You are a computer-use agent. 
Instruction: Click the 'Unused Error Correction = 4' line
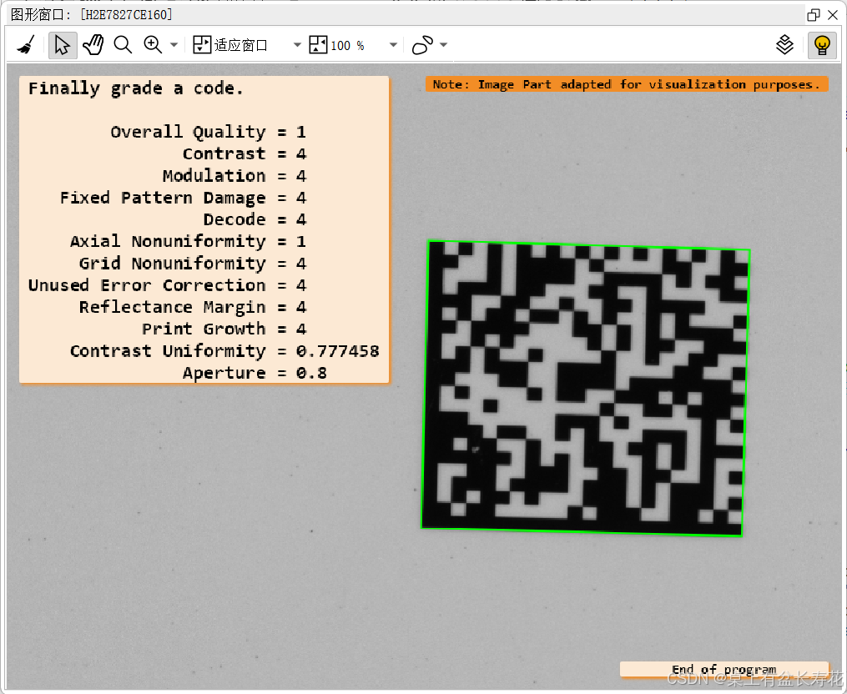(x=168, y=285)
